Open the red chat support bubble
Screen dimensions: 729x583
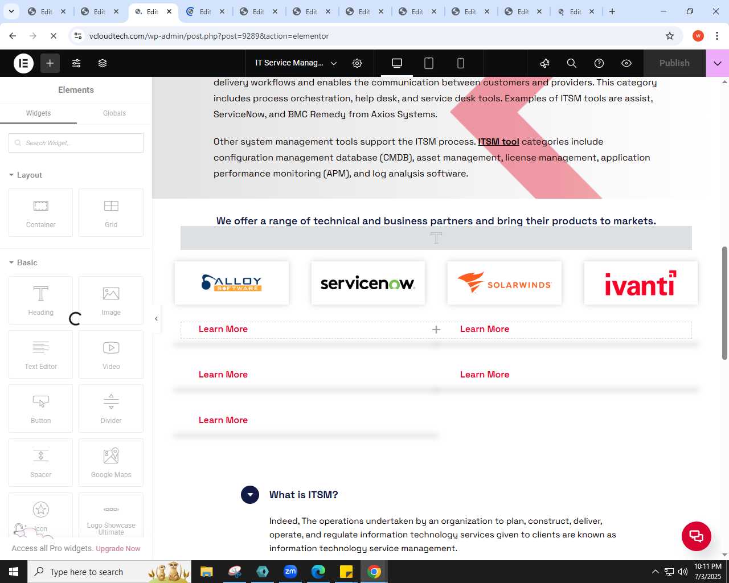coord(697,536)
